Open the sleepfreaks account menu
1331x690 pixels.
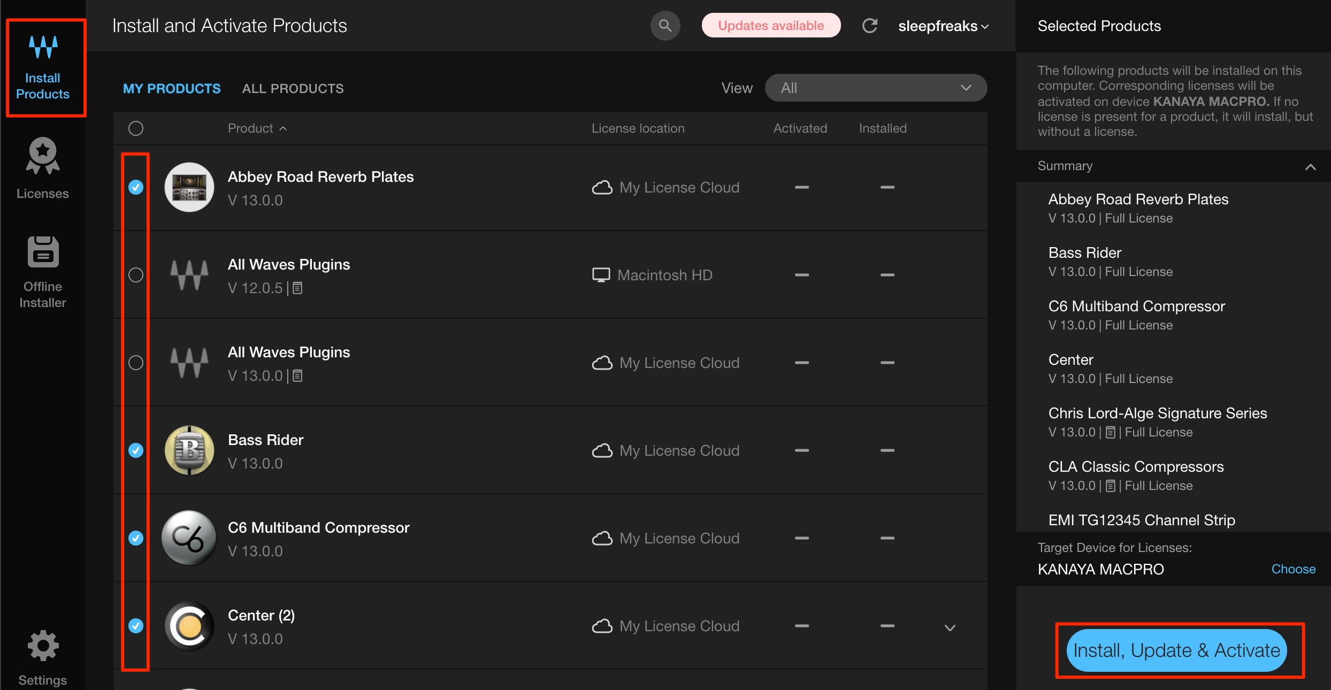tap(943, 26)
